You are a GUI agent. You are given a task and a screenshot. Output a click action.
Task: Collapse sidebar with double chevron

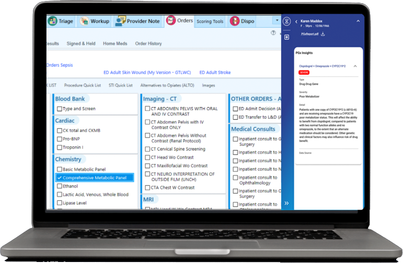pos(286,203)
